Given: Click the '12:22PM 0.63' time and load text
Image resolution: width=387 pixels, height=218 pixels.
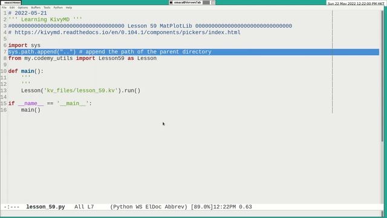Looking at the screenshot, I should tap(232, 207).
